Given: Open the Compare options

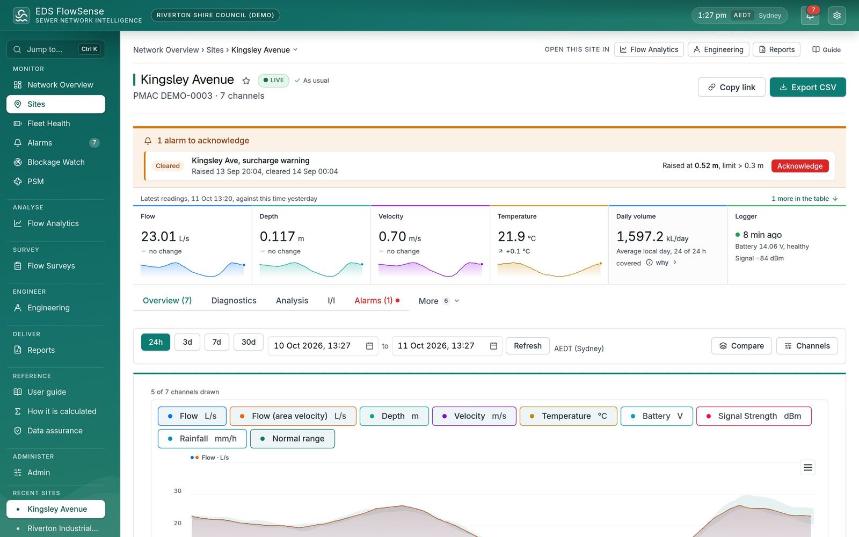Looking at the screenshot, I should tap(741, 346).
